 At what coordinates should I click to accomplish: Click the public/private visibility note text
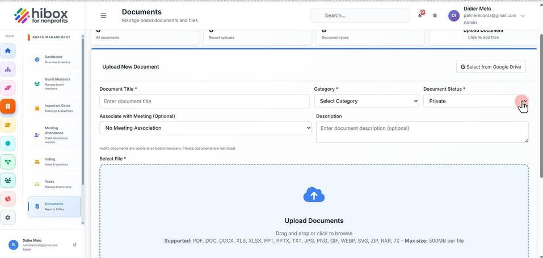point(167,148)
